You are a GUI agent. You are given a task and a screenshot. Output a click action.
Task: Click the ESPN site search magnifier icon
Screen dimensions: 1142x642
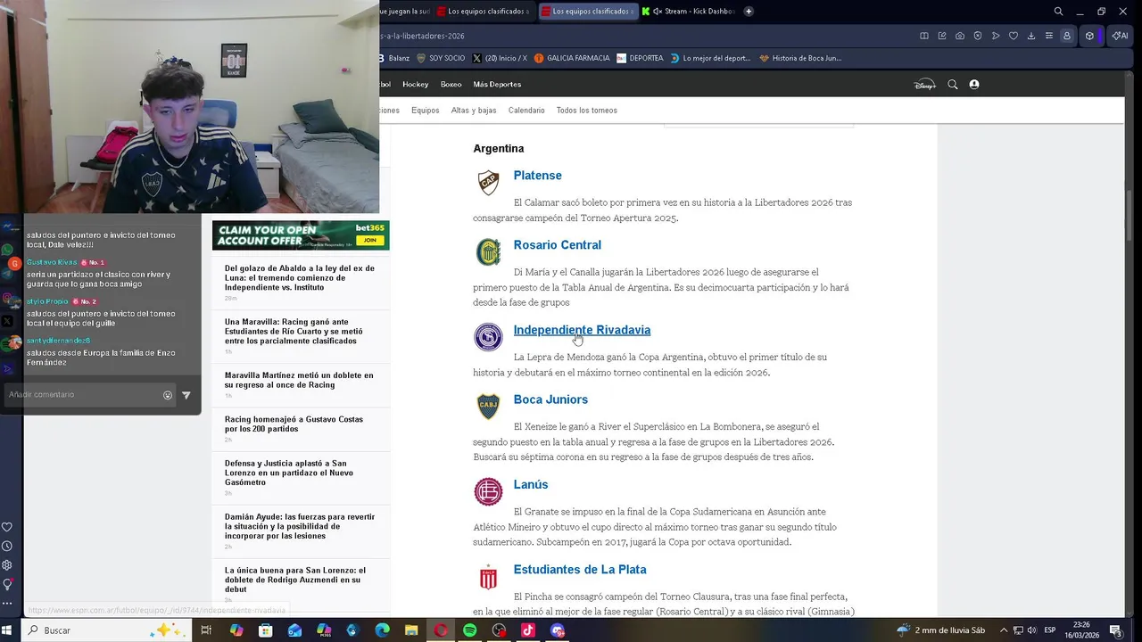coord(953,85)
